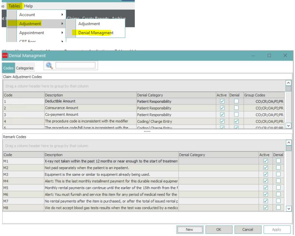Uncheck Active for Coinsurance Amount row
The height and width of the screenshot is (236, 295).
point(222,108)
